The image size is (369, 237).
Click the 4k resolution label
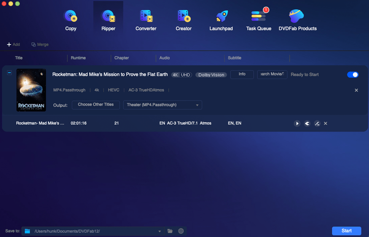tap(97, 90)
